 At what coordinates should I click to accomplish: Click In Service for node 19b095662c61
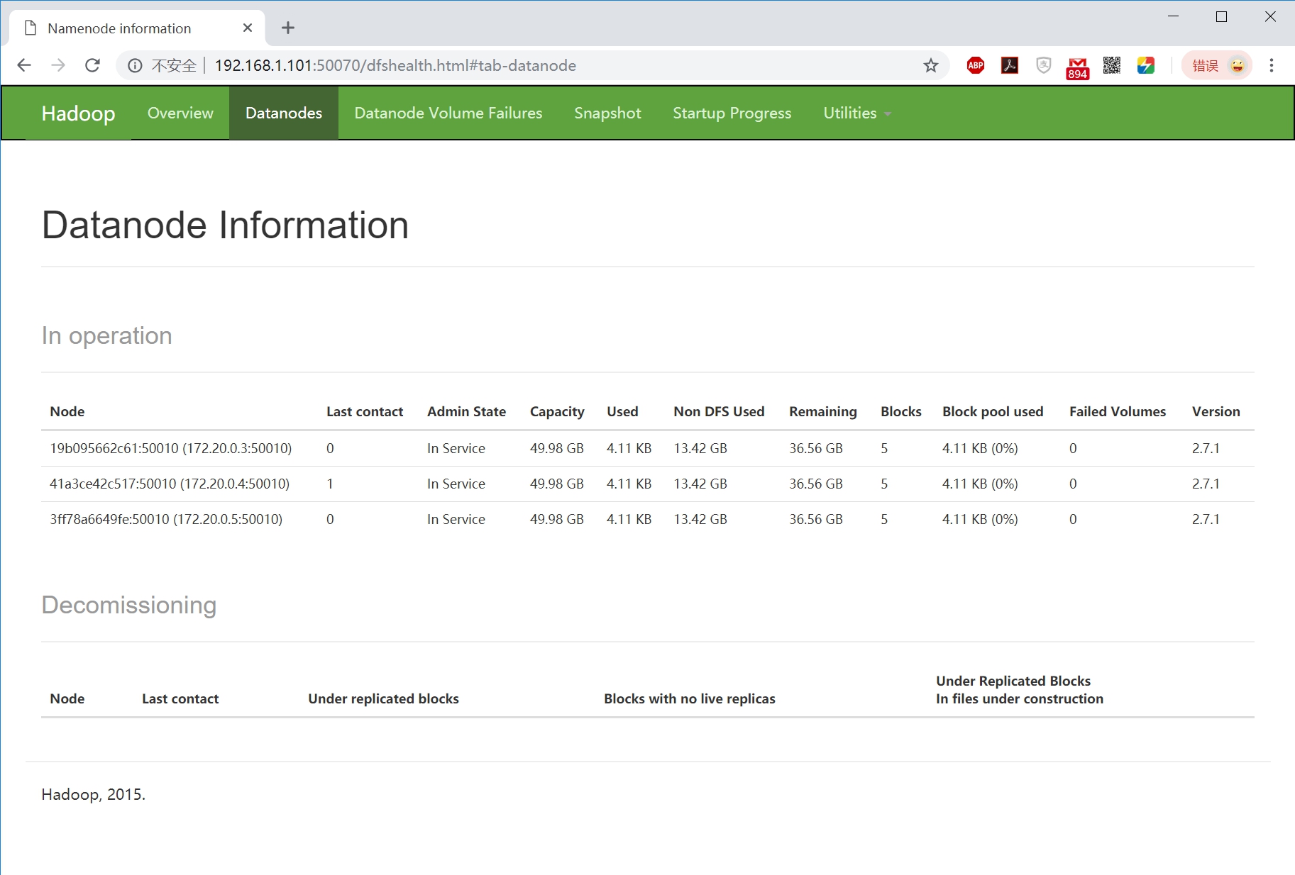(x=456, y=448)
